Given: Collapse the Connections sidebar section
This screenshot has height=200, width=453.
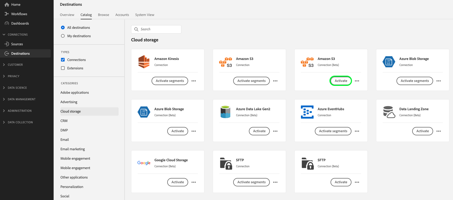Looking at the screenshot, I should [x=4, y=35].
